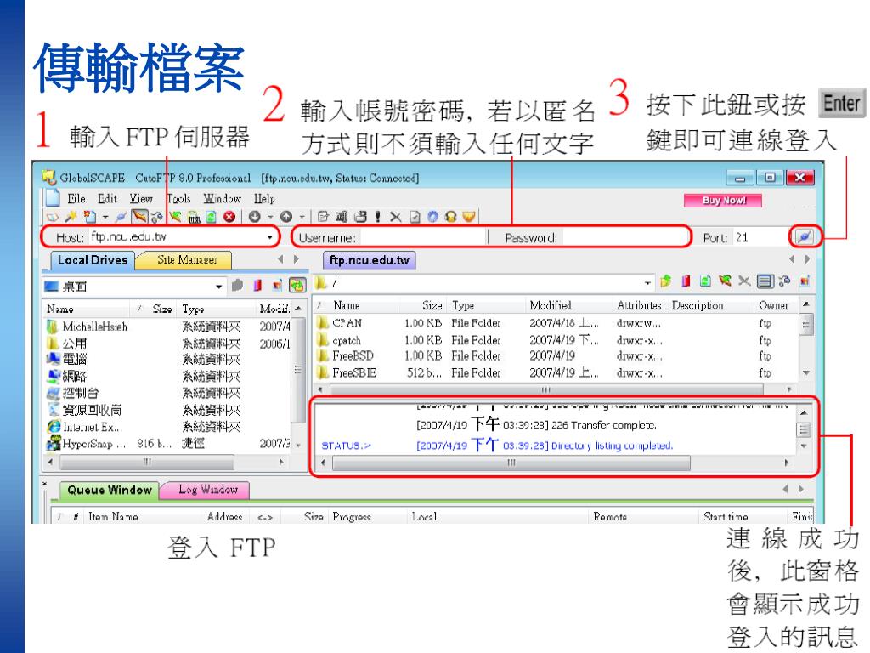This screenshot has width=870, height=653.
Task: Open Site Manager book icon in toolbar
Action: [52, 217]
